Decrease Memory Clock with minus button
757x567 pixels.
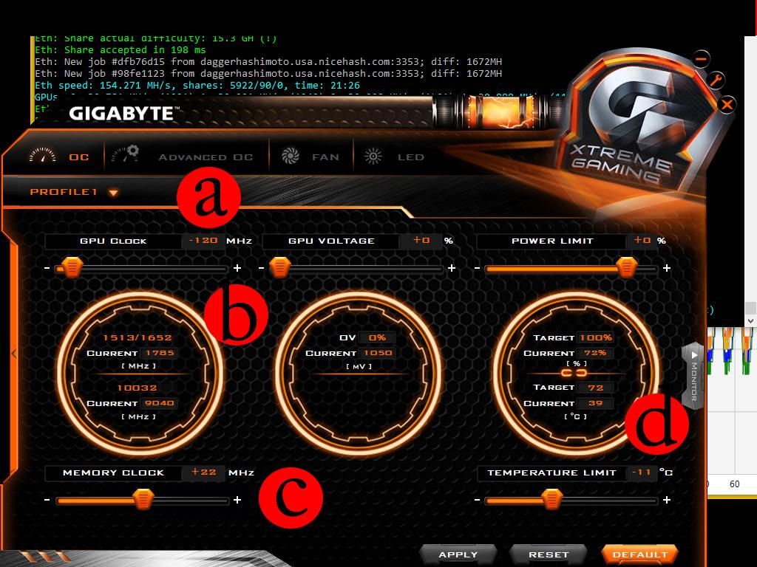click(47, 500)
